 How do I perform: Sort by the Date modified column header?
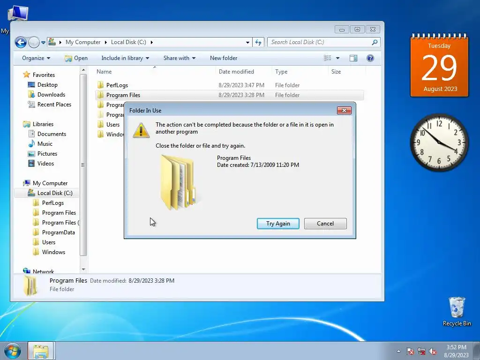click(x=244, y=72)
